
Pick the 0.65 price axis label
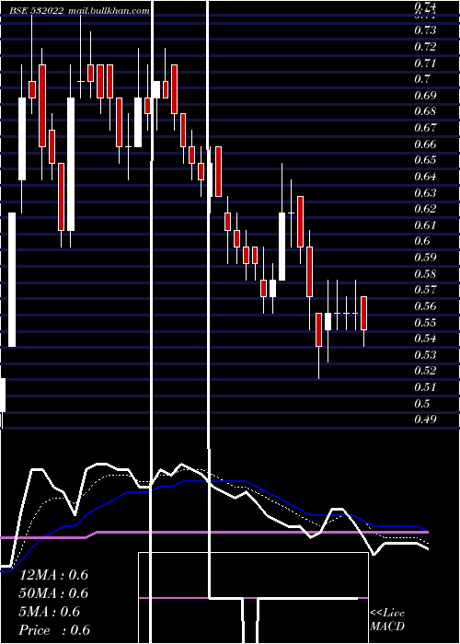(425, 160)
